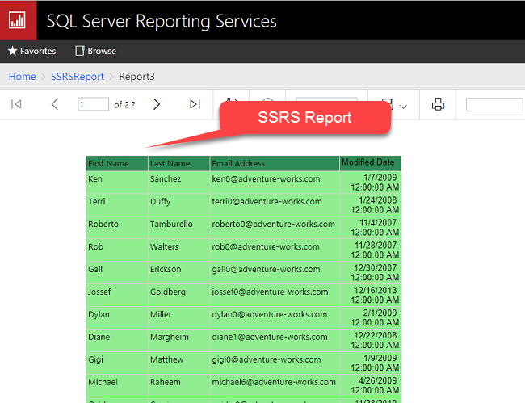Select the last name cell Margheim
Image resolution: width=525 pixels, height=403 pixels.
[178, 340]
